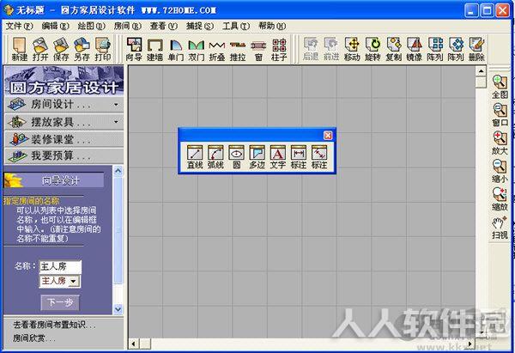Screen dimensions: 515x353
Task: Activate the 扫视 pan hand tool
Action: 500,227
